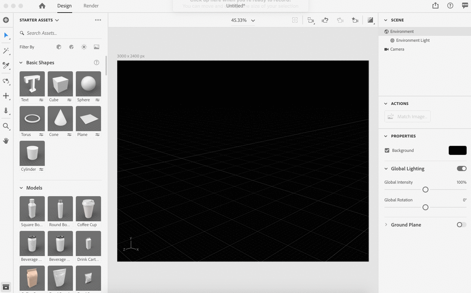Toggle the assets panel icon
The width and height of the screenshot is (471, 293).
pos(6,287)
